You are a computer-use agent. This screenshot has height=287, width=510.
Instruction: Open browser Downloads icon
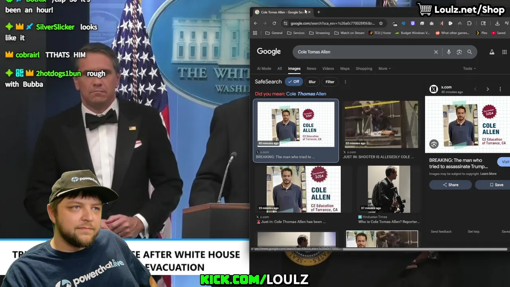[497, 23]
